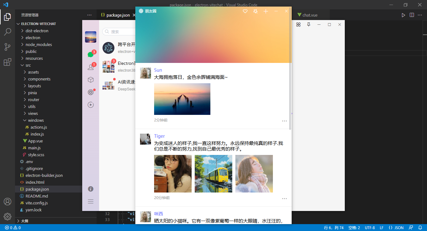Run the file with the play button
Viewport: 427px width, 231px height.
[x=403, y=14]
